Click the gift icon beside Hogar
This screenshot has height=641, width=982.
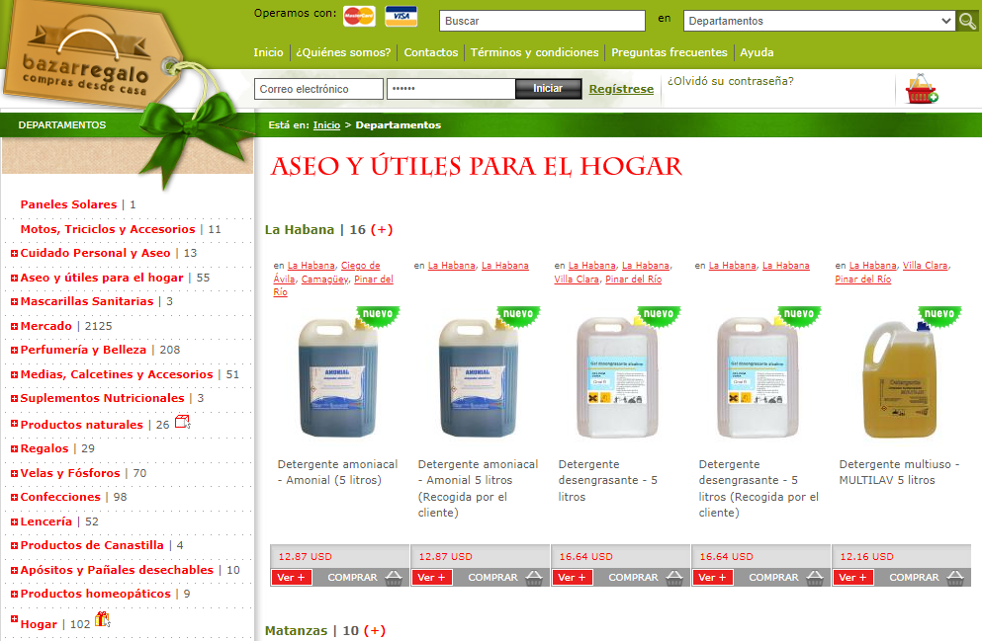pyautogui.click(x=102, y=619)
